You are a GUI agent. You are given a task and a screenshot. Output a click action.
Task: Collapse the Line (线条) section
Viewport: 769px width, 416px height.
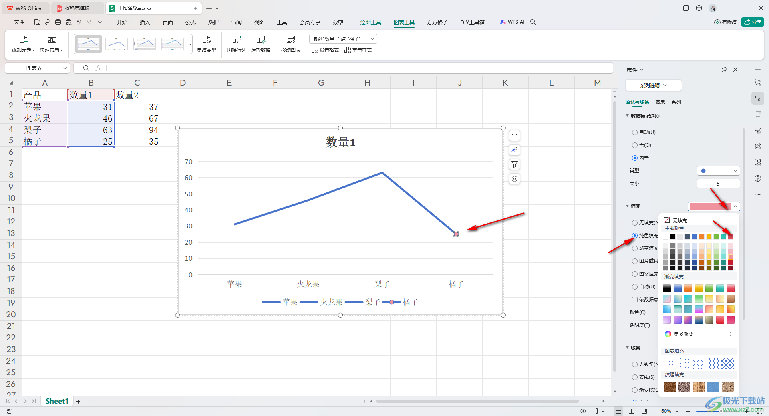point(628,348)
